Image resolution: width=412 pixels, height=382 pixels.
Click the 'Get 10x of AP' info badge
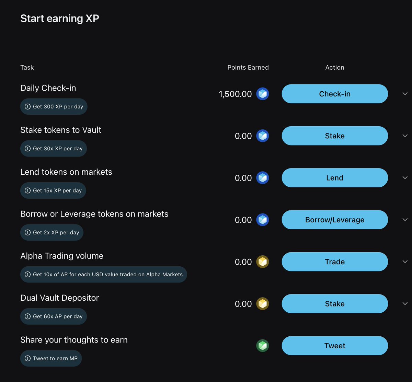coord(103,275)
